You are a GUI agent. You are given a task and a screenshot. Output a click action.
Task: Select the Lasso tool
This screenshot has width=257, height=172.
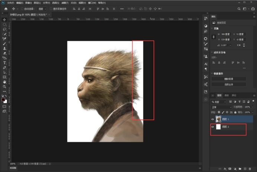pyautogui.click(x=4, y=29)
